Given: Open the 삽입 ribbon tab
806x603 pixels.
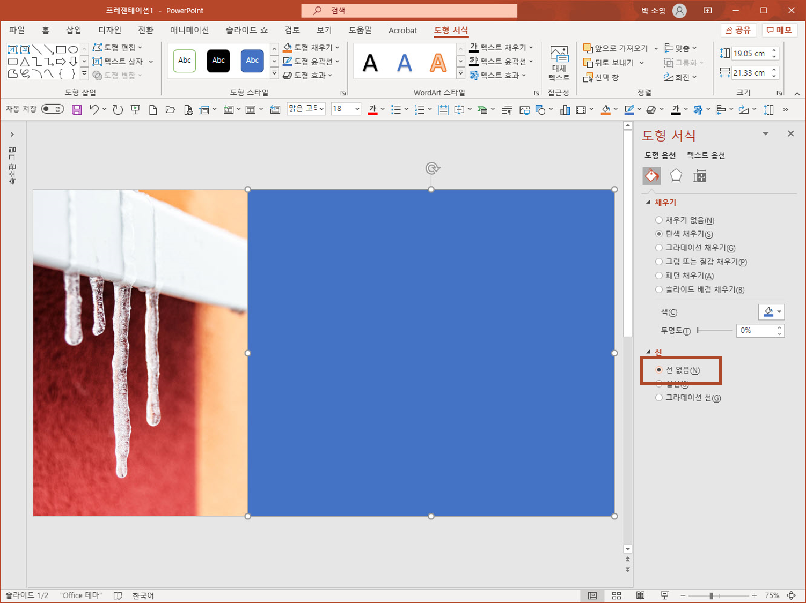Looking at the screenshot, I should (x=74, y=30).
